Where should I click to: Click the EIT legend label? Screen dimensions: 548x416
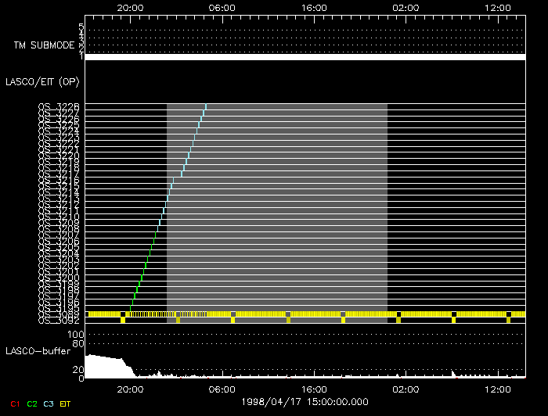point(65,404)
